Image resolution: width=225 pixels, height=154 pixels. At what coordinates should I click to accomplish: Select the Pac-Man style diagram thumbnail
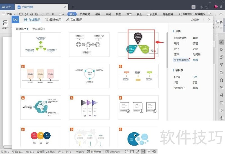pos(138,137)
